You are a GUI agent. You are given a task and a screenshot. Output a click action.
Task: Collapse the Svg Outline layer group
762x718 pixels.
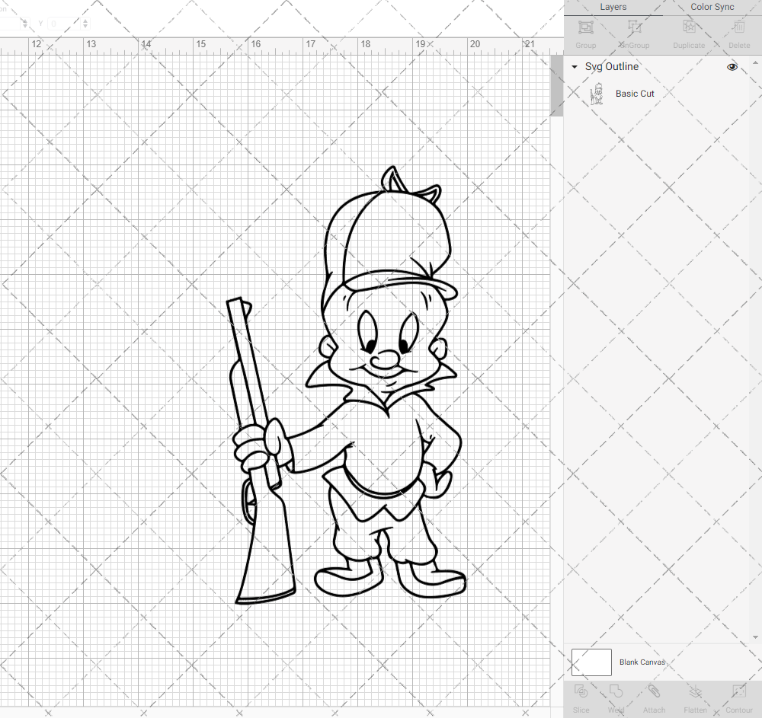click(575, 67)
